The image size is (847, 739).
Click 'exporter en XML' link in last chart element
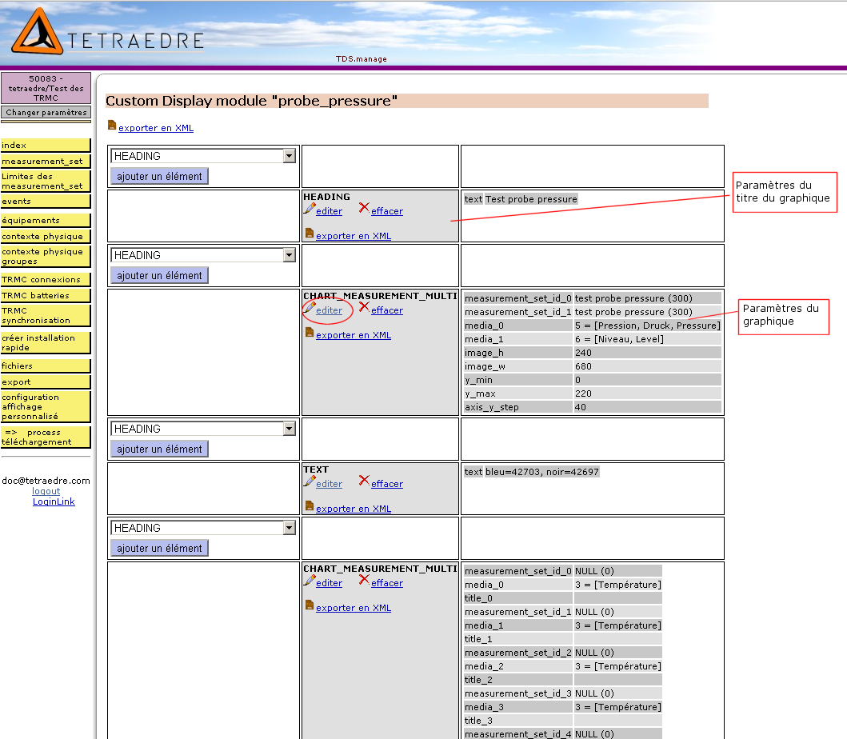click(x=353, y=608)
